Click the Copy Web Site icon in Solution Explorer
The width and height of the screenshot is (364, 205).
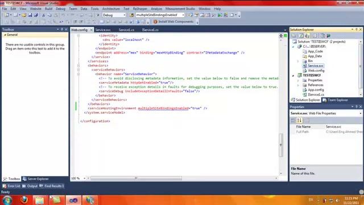click(322, 36)
